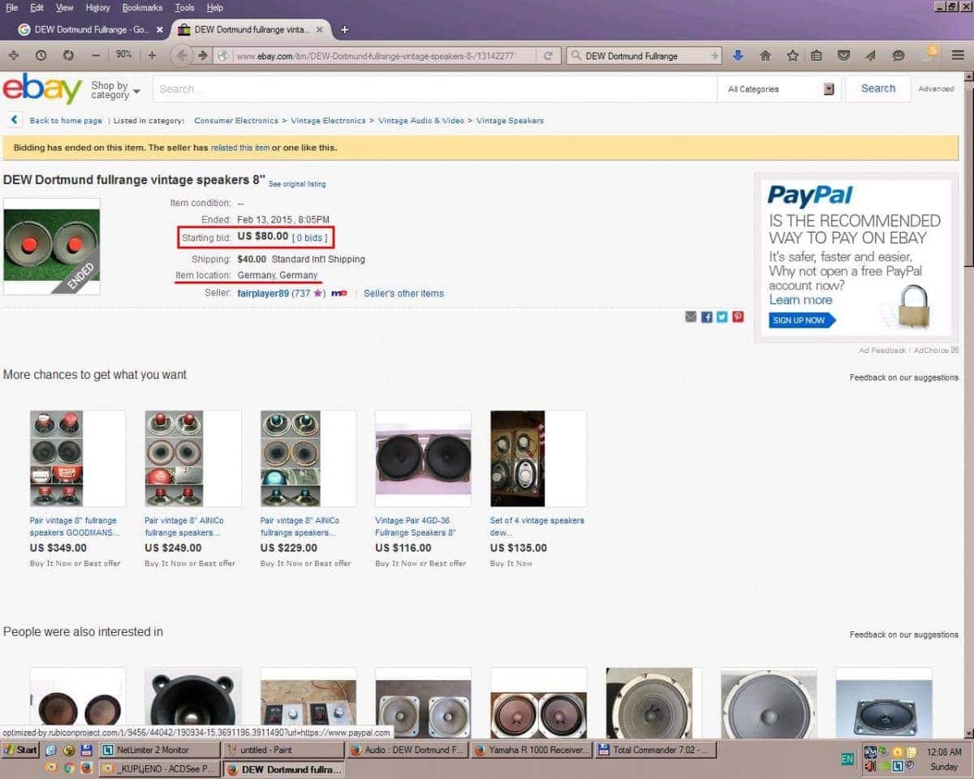Share listing on Pinterest icon
Image resolution: width=974 pixels, height=779 pixels.
[738, 316]
